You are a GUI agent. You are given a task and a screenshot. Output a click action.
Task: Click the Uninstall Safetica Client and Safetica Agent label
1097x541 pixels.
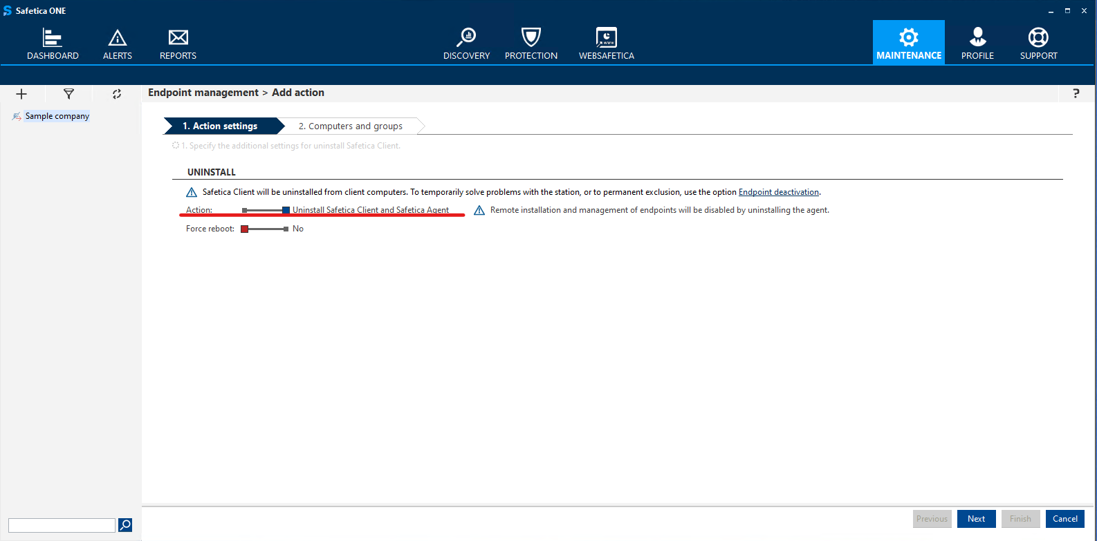(371, 210)
